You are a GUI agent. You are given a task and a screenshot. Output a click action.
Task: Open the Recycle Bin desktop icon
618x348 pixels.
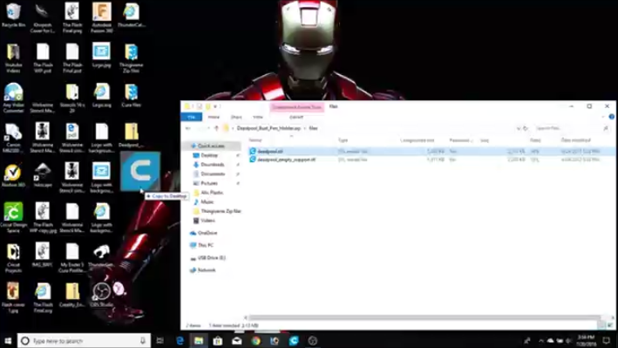13,15
